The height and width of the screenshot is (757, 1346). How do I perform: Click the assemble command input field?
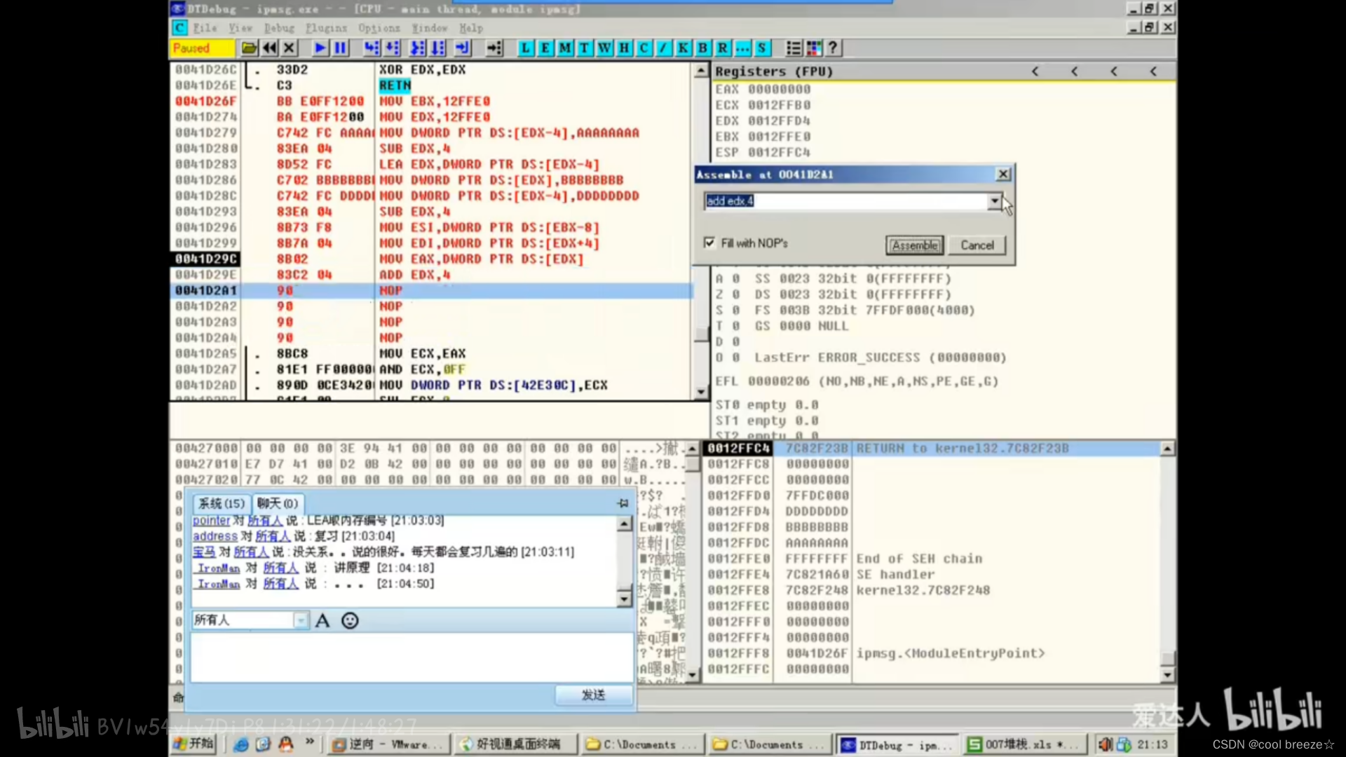(x=845, y=201)
